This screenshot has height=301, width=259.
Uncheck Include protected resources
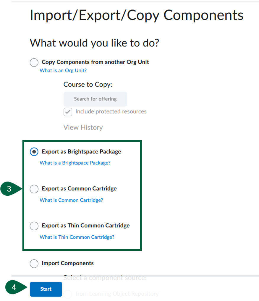[x=68, y=112]
